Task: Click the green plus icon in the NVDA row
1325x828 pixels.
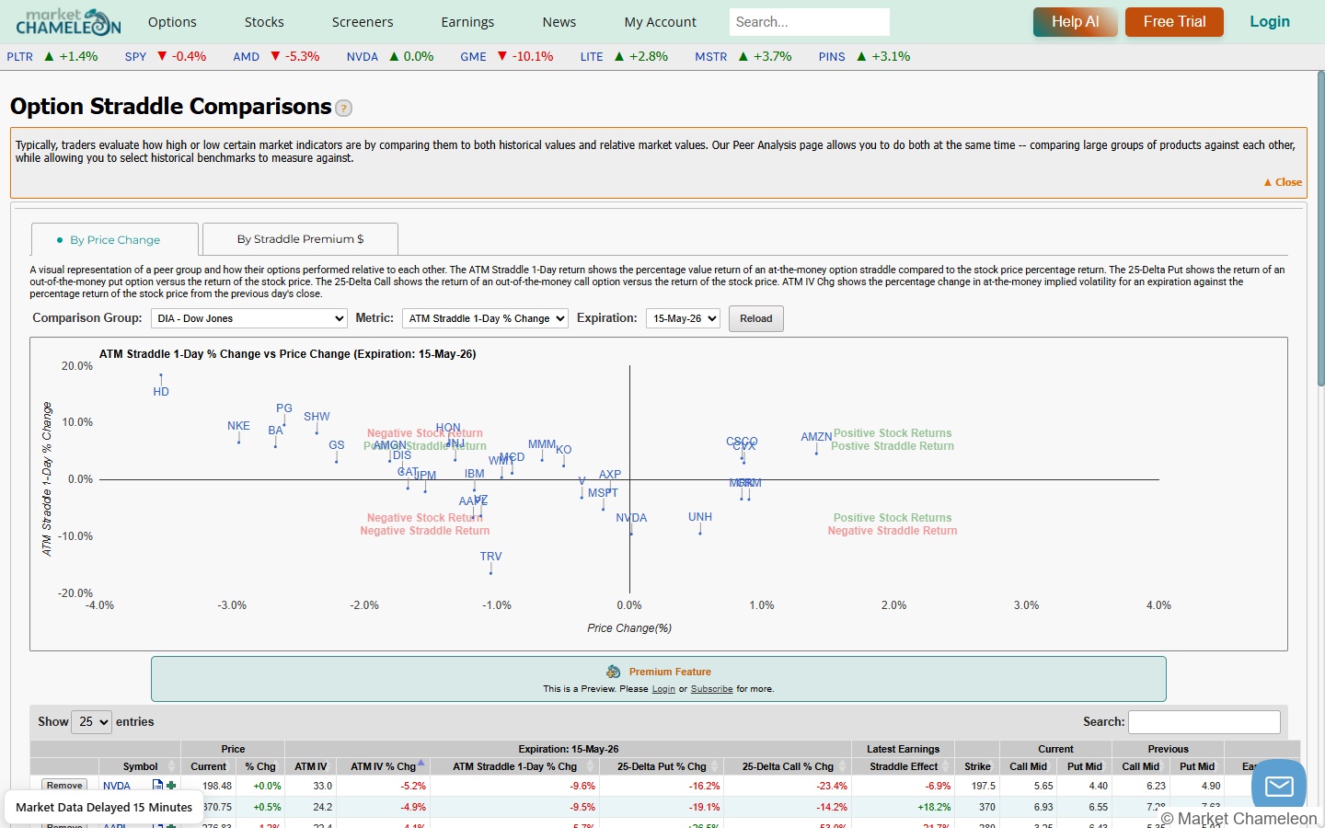Action: click(x=171, y=786)
